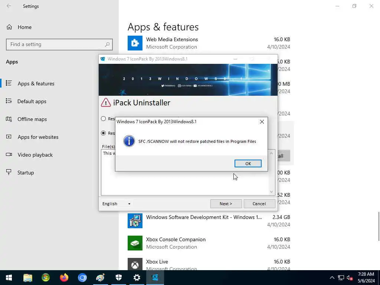Open the paint palette app in the taskbar
380x285 pixels.
100,278
